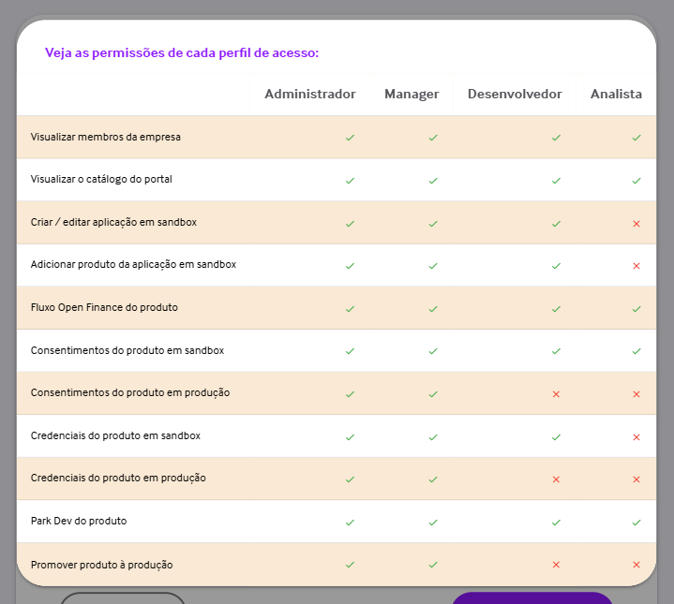Select the 'Visualizar o catálogo do portal' label
Viewport: 674px width, 604px height.
pyautogui.click(x=101, y=179)
